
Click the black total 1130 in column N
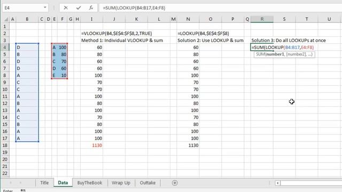(193, 145)
